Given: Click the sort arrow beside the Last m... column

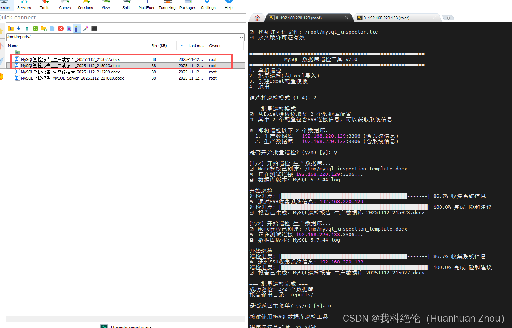Looking at the screenshot, I should click(x=182, y=46).
